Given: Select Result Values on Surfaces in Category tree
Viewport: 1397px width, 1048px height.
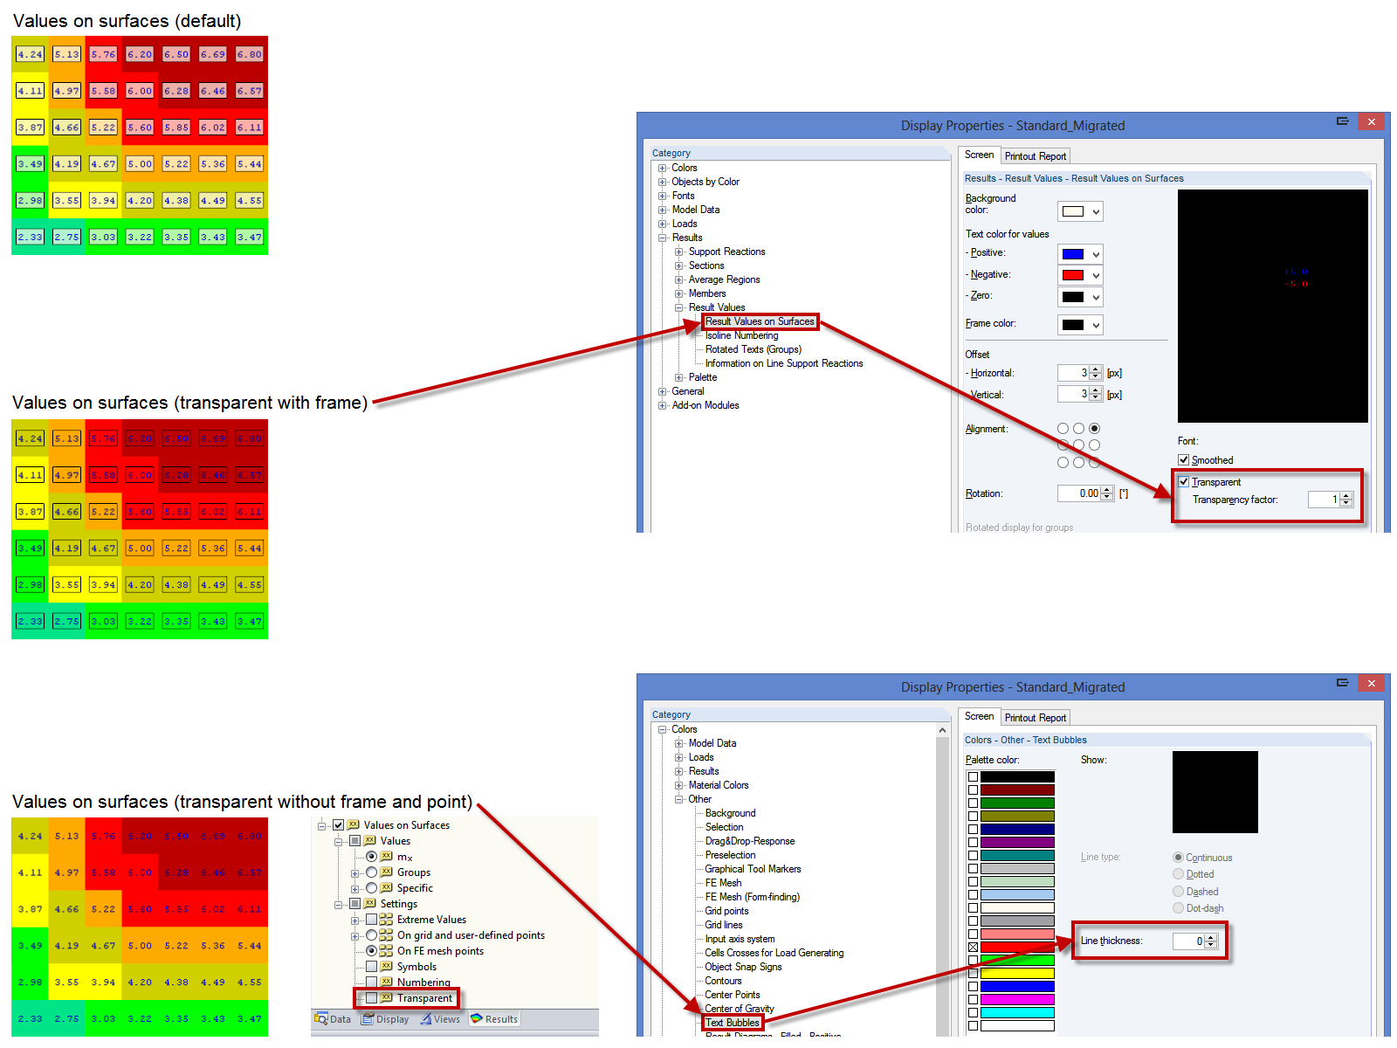Looking at the screenshot, I should [x=760, y=321].
